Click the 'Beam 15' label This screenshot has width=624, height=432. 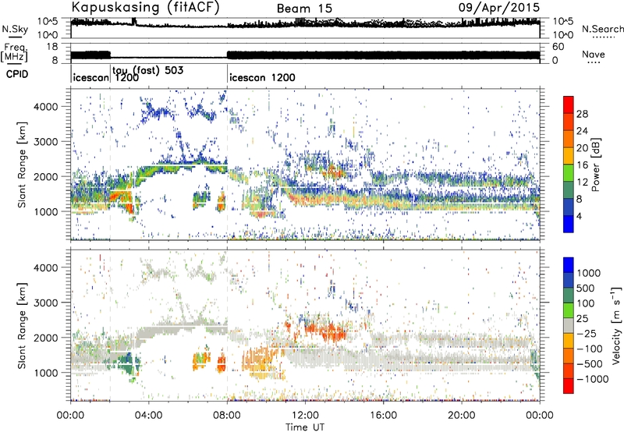click(304, 9)
